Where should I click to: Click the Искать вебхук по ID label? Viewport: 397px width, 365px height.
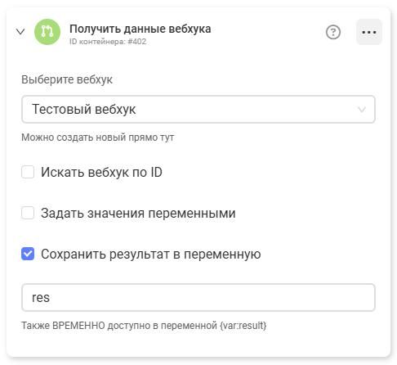tap(101, 172)
